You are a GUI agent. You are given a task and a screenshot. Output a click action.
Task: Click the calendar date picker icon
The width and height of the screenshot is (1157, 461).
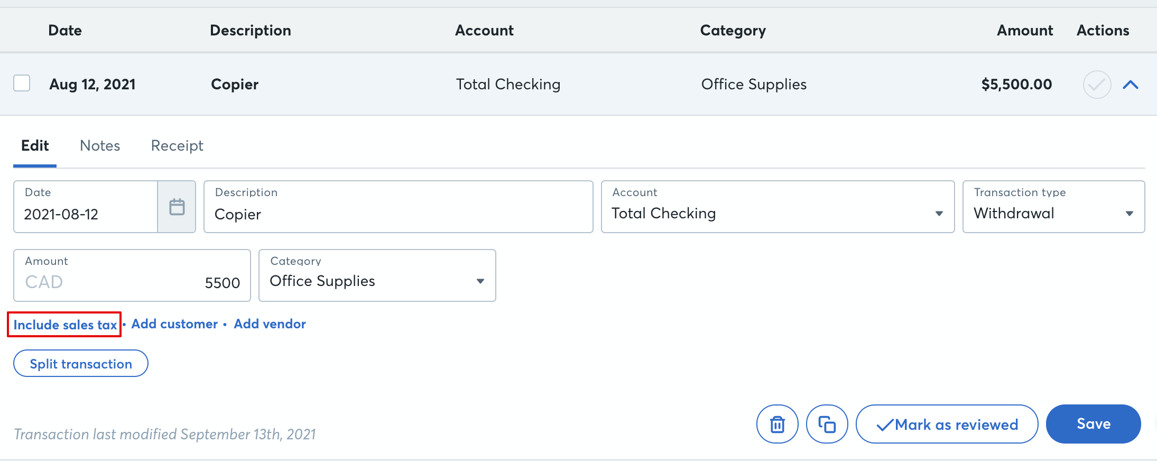(x=177, y=207)
